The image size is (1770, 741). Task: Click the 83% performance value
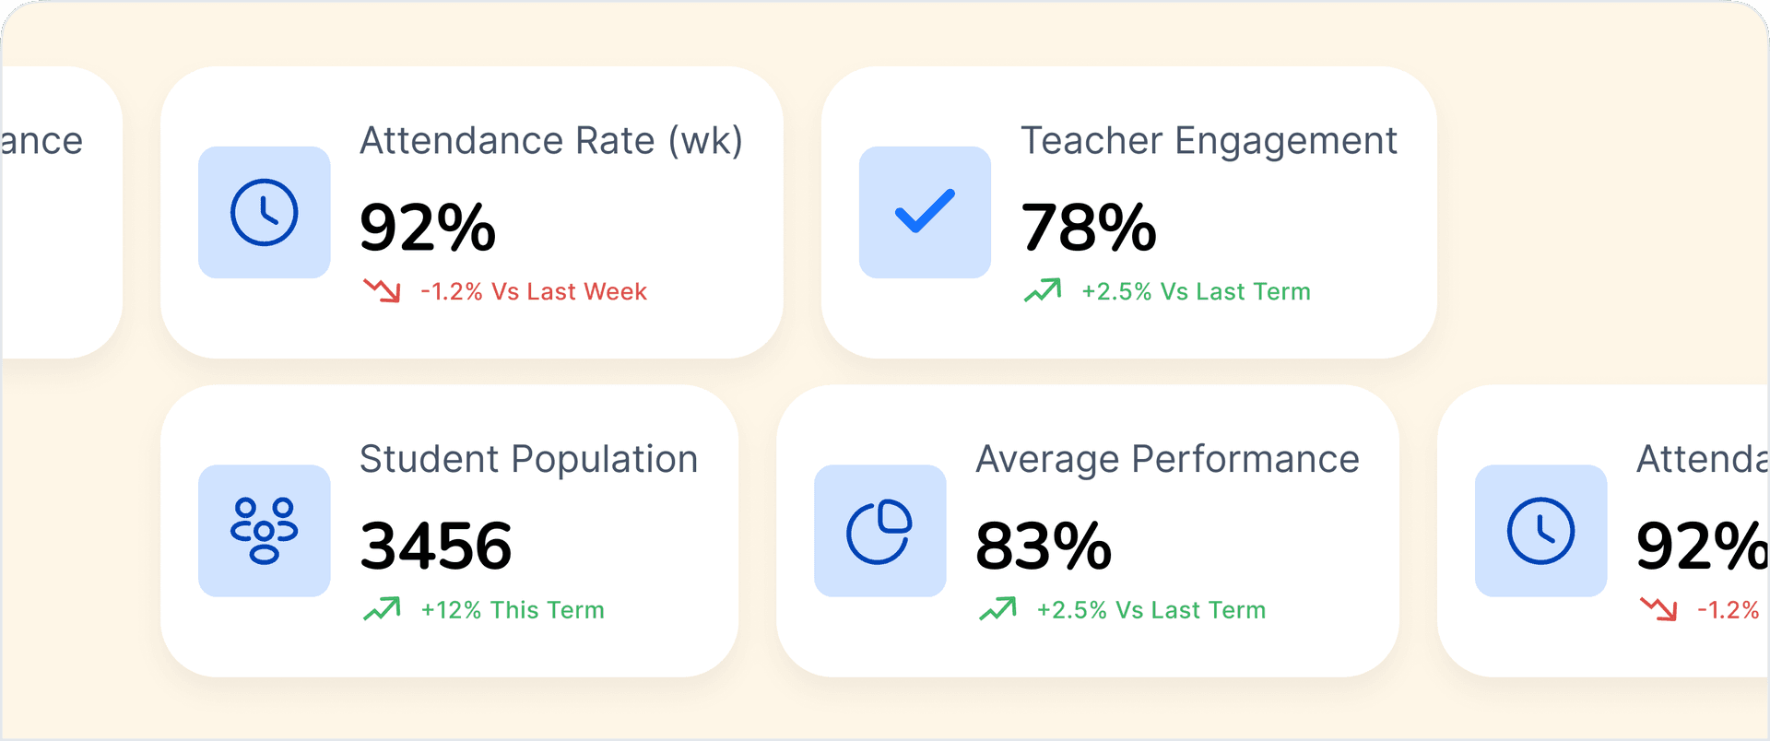pos(1043,546)
